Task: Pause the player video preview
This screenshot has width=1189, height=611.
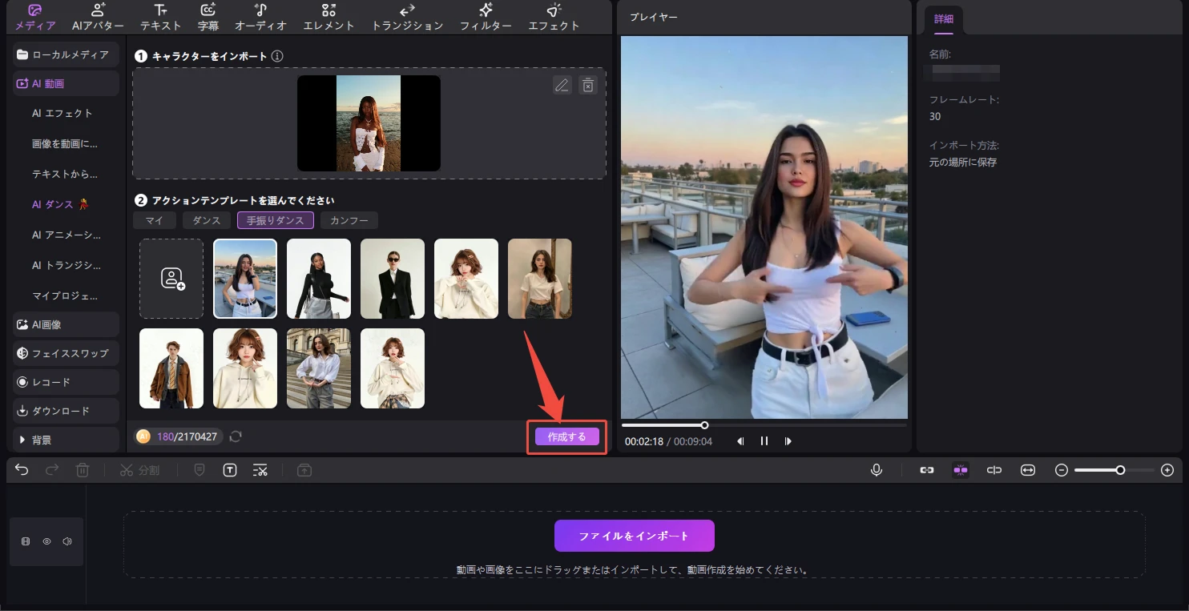Action: pyautogui.click(x=764, y=441)
